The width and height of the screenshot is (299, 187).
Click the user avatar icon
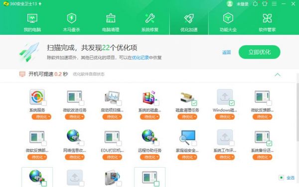[x=230, y=3]
